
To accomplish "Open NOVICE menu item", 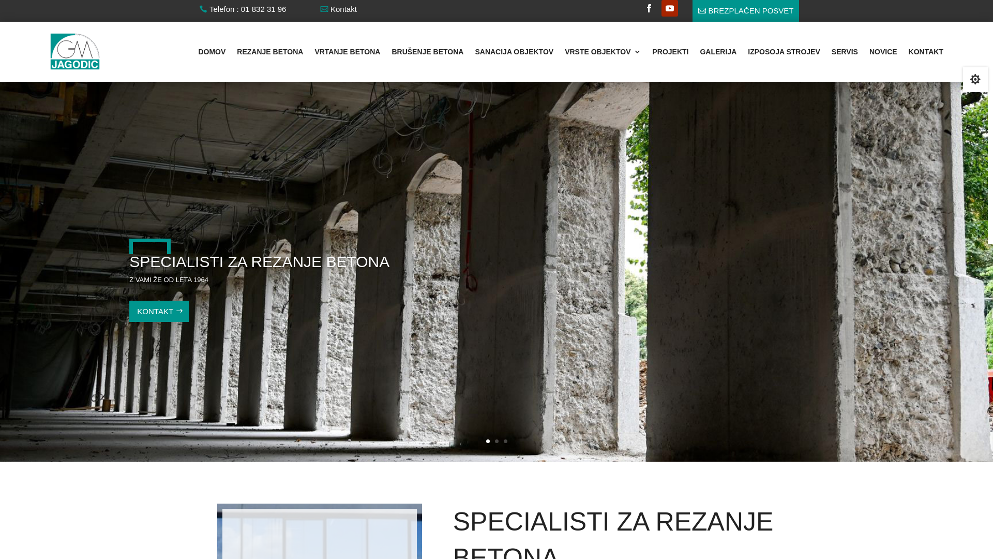I will [x=883, y=52].
